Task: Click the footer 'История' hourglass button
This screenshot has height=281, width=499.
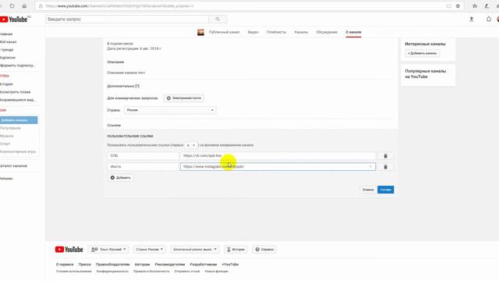Action: (x=235, y=250)
